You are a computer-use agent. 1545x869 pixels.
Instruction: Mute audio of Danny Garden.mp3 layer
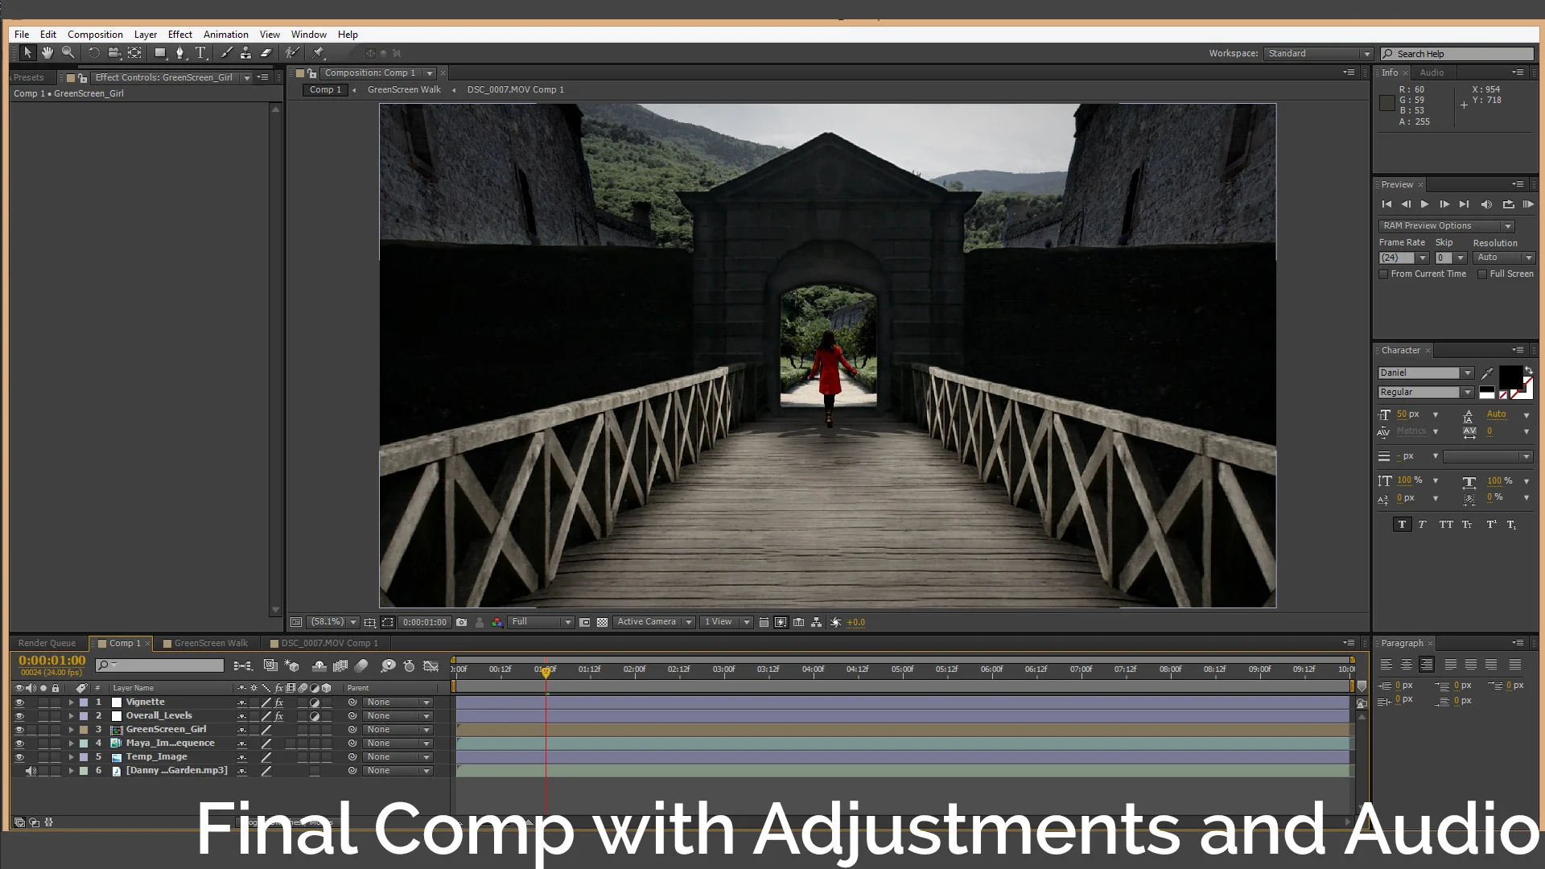(31, 771)
